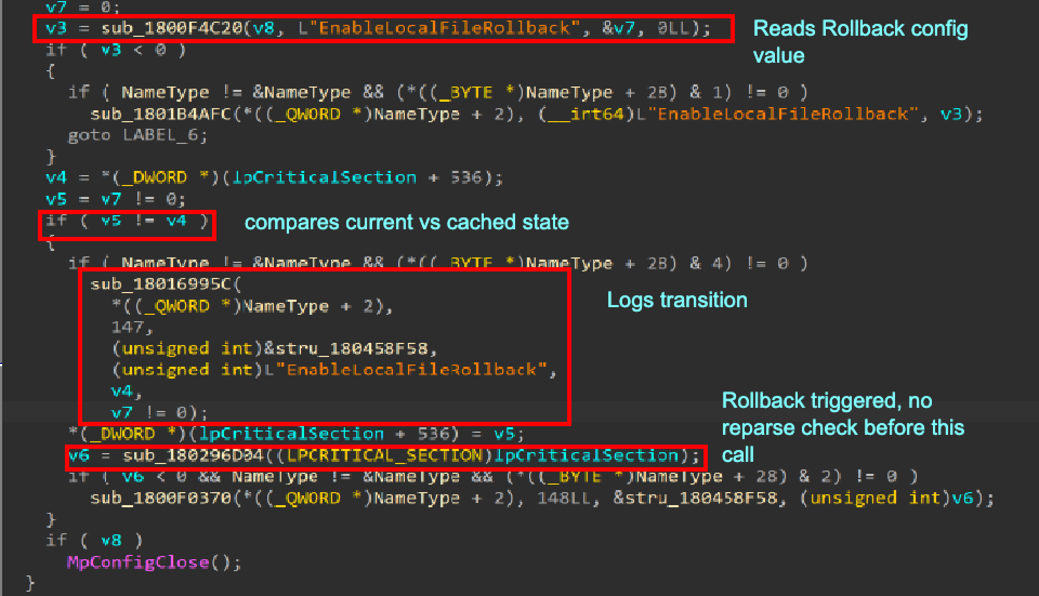The height and width of the screenshot is (596, 1039).
Task: Click the 'if ( v3 < 0 )' condition
Action: point(115,50)
